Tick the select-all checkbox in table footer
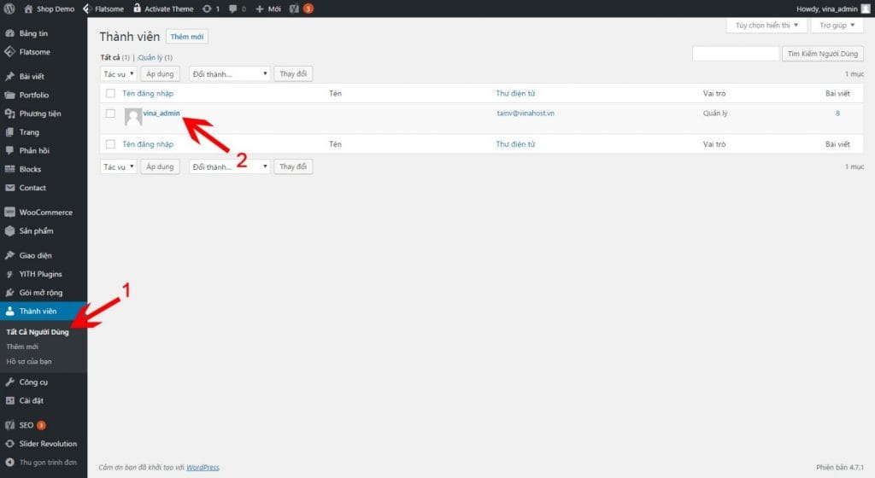This screenshot has width=875, height=478. 110,144
